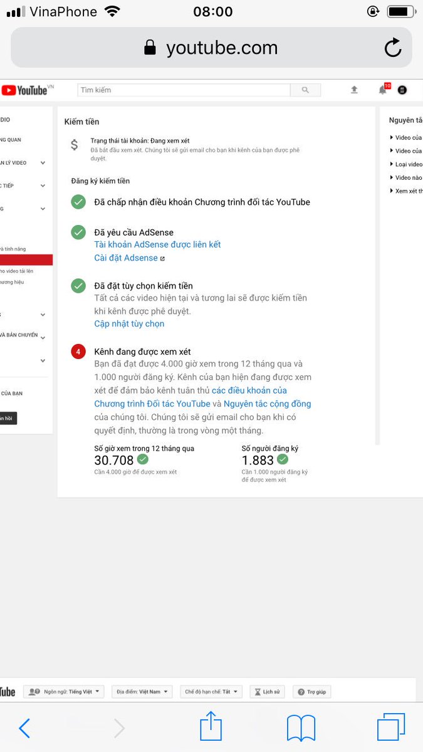Viewport: 423px width, 752px height.
Task: Click the dark feedback button in sidebar
Action: pos(8,418)
